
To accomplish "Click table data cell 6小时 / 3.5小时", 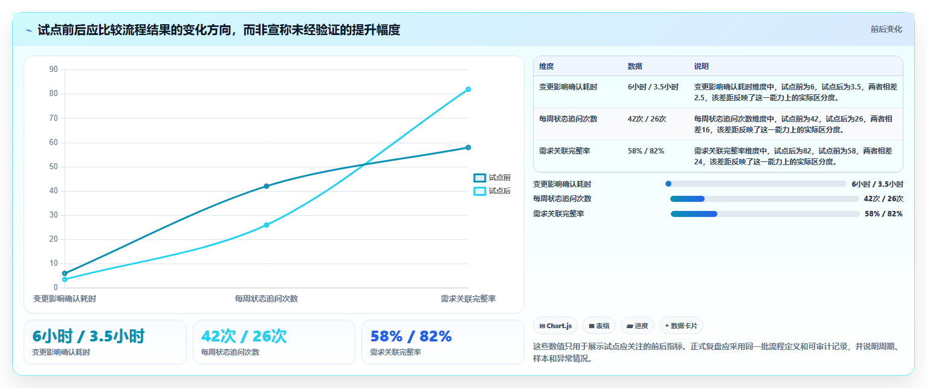I will coord(653,87).
